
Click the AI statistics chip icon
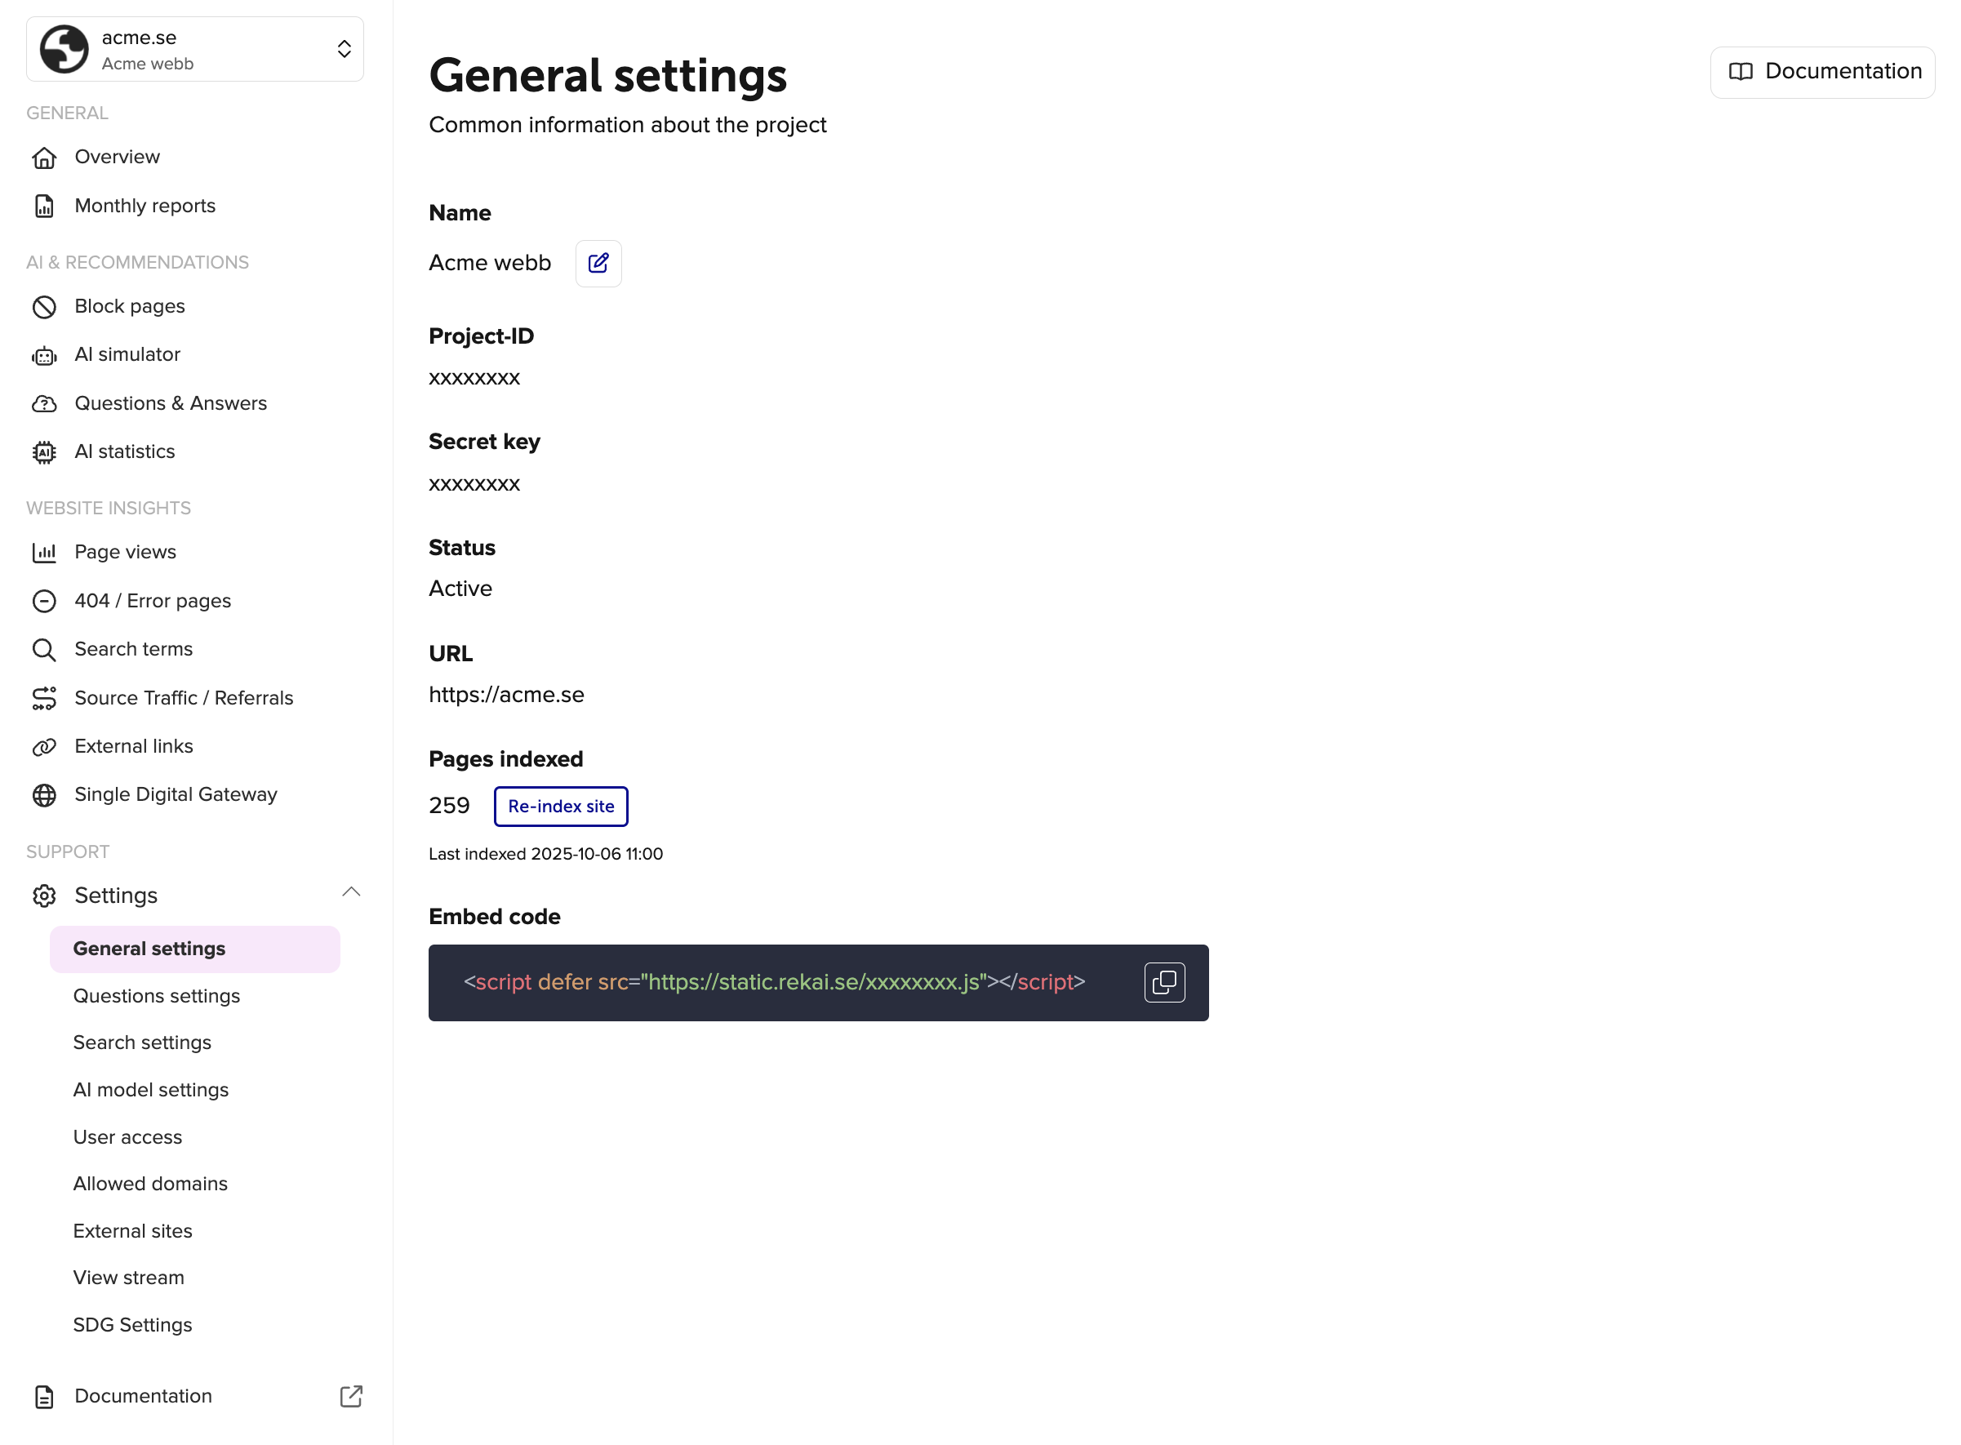click(x=44, y=452)
